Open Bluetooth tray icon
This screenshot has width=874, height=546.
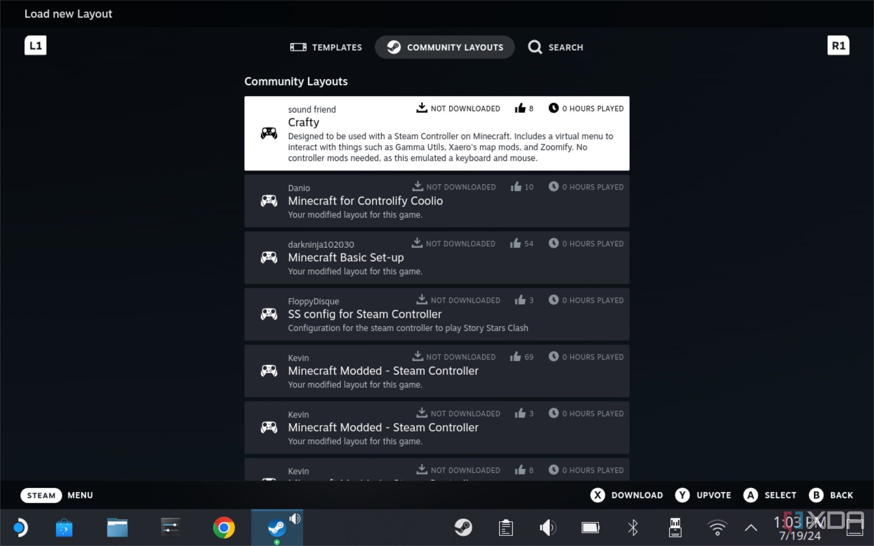(633, 527)
